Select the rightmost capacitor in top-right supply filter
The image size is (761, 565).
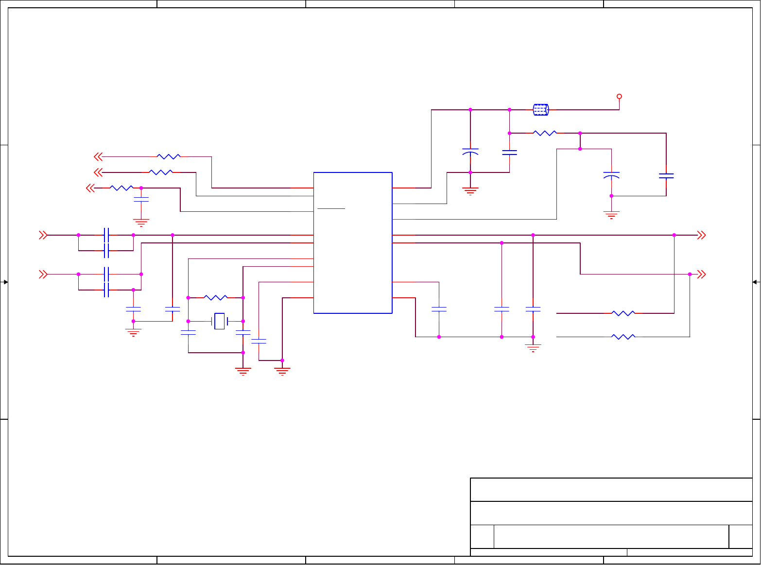click(666, 176)
